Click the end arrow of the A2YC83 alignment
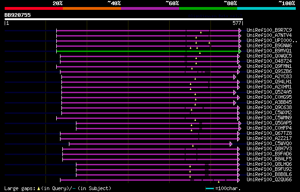The image size is (300, 192). [x=234, y=77]
